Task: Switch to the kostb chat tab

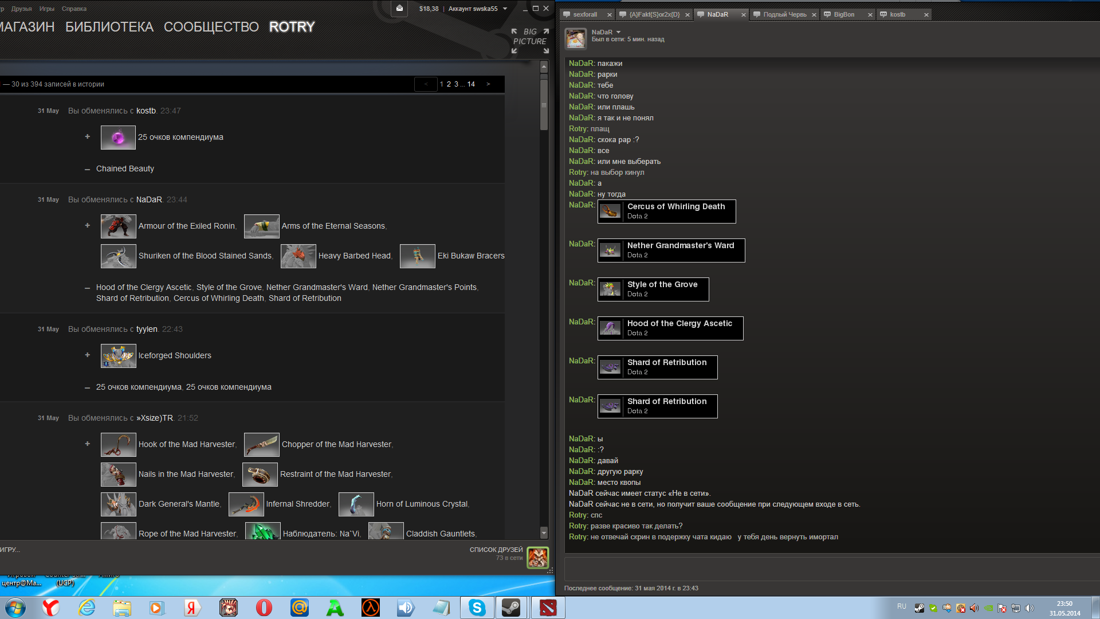Action: [898, 14]
